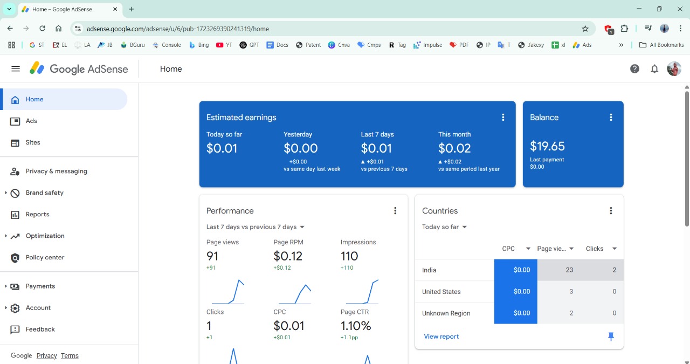Click the $19.65 balance amount
Image resolution: width=690 pixels, height=364 pixels.
tap(547, 146)
